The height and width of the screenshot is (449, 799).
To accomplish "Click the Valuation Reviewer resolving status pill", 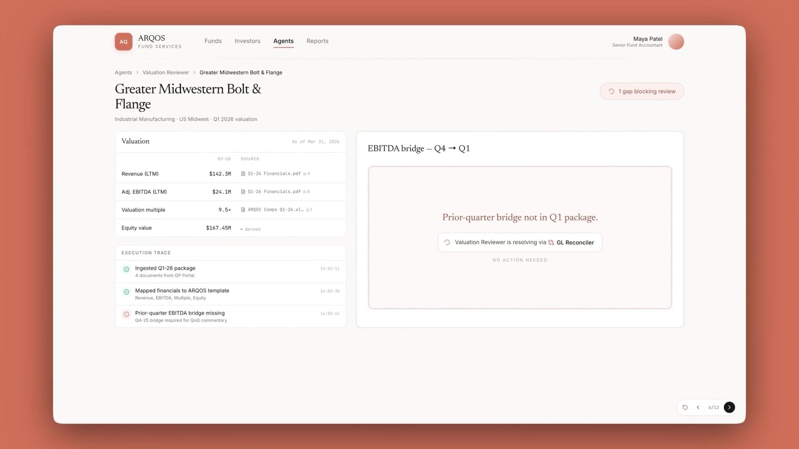I will coord(520,242).
